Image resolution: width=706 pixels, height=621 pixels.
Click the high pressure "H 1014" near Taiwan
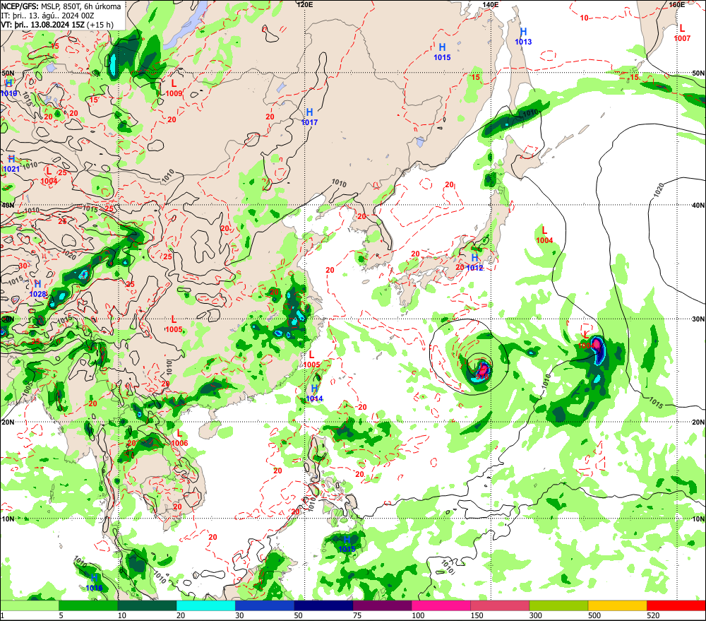[x=314, y=394]
